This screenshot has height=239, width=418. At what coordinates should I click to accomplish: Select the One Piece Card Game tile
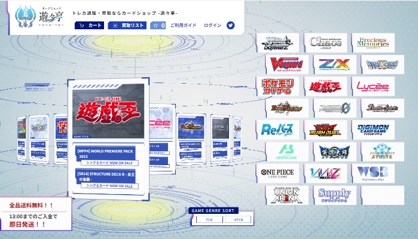pyautogui.click(x=277, y=173)
